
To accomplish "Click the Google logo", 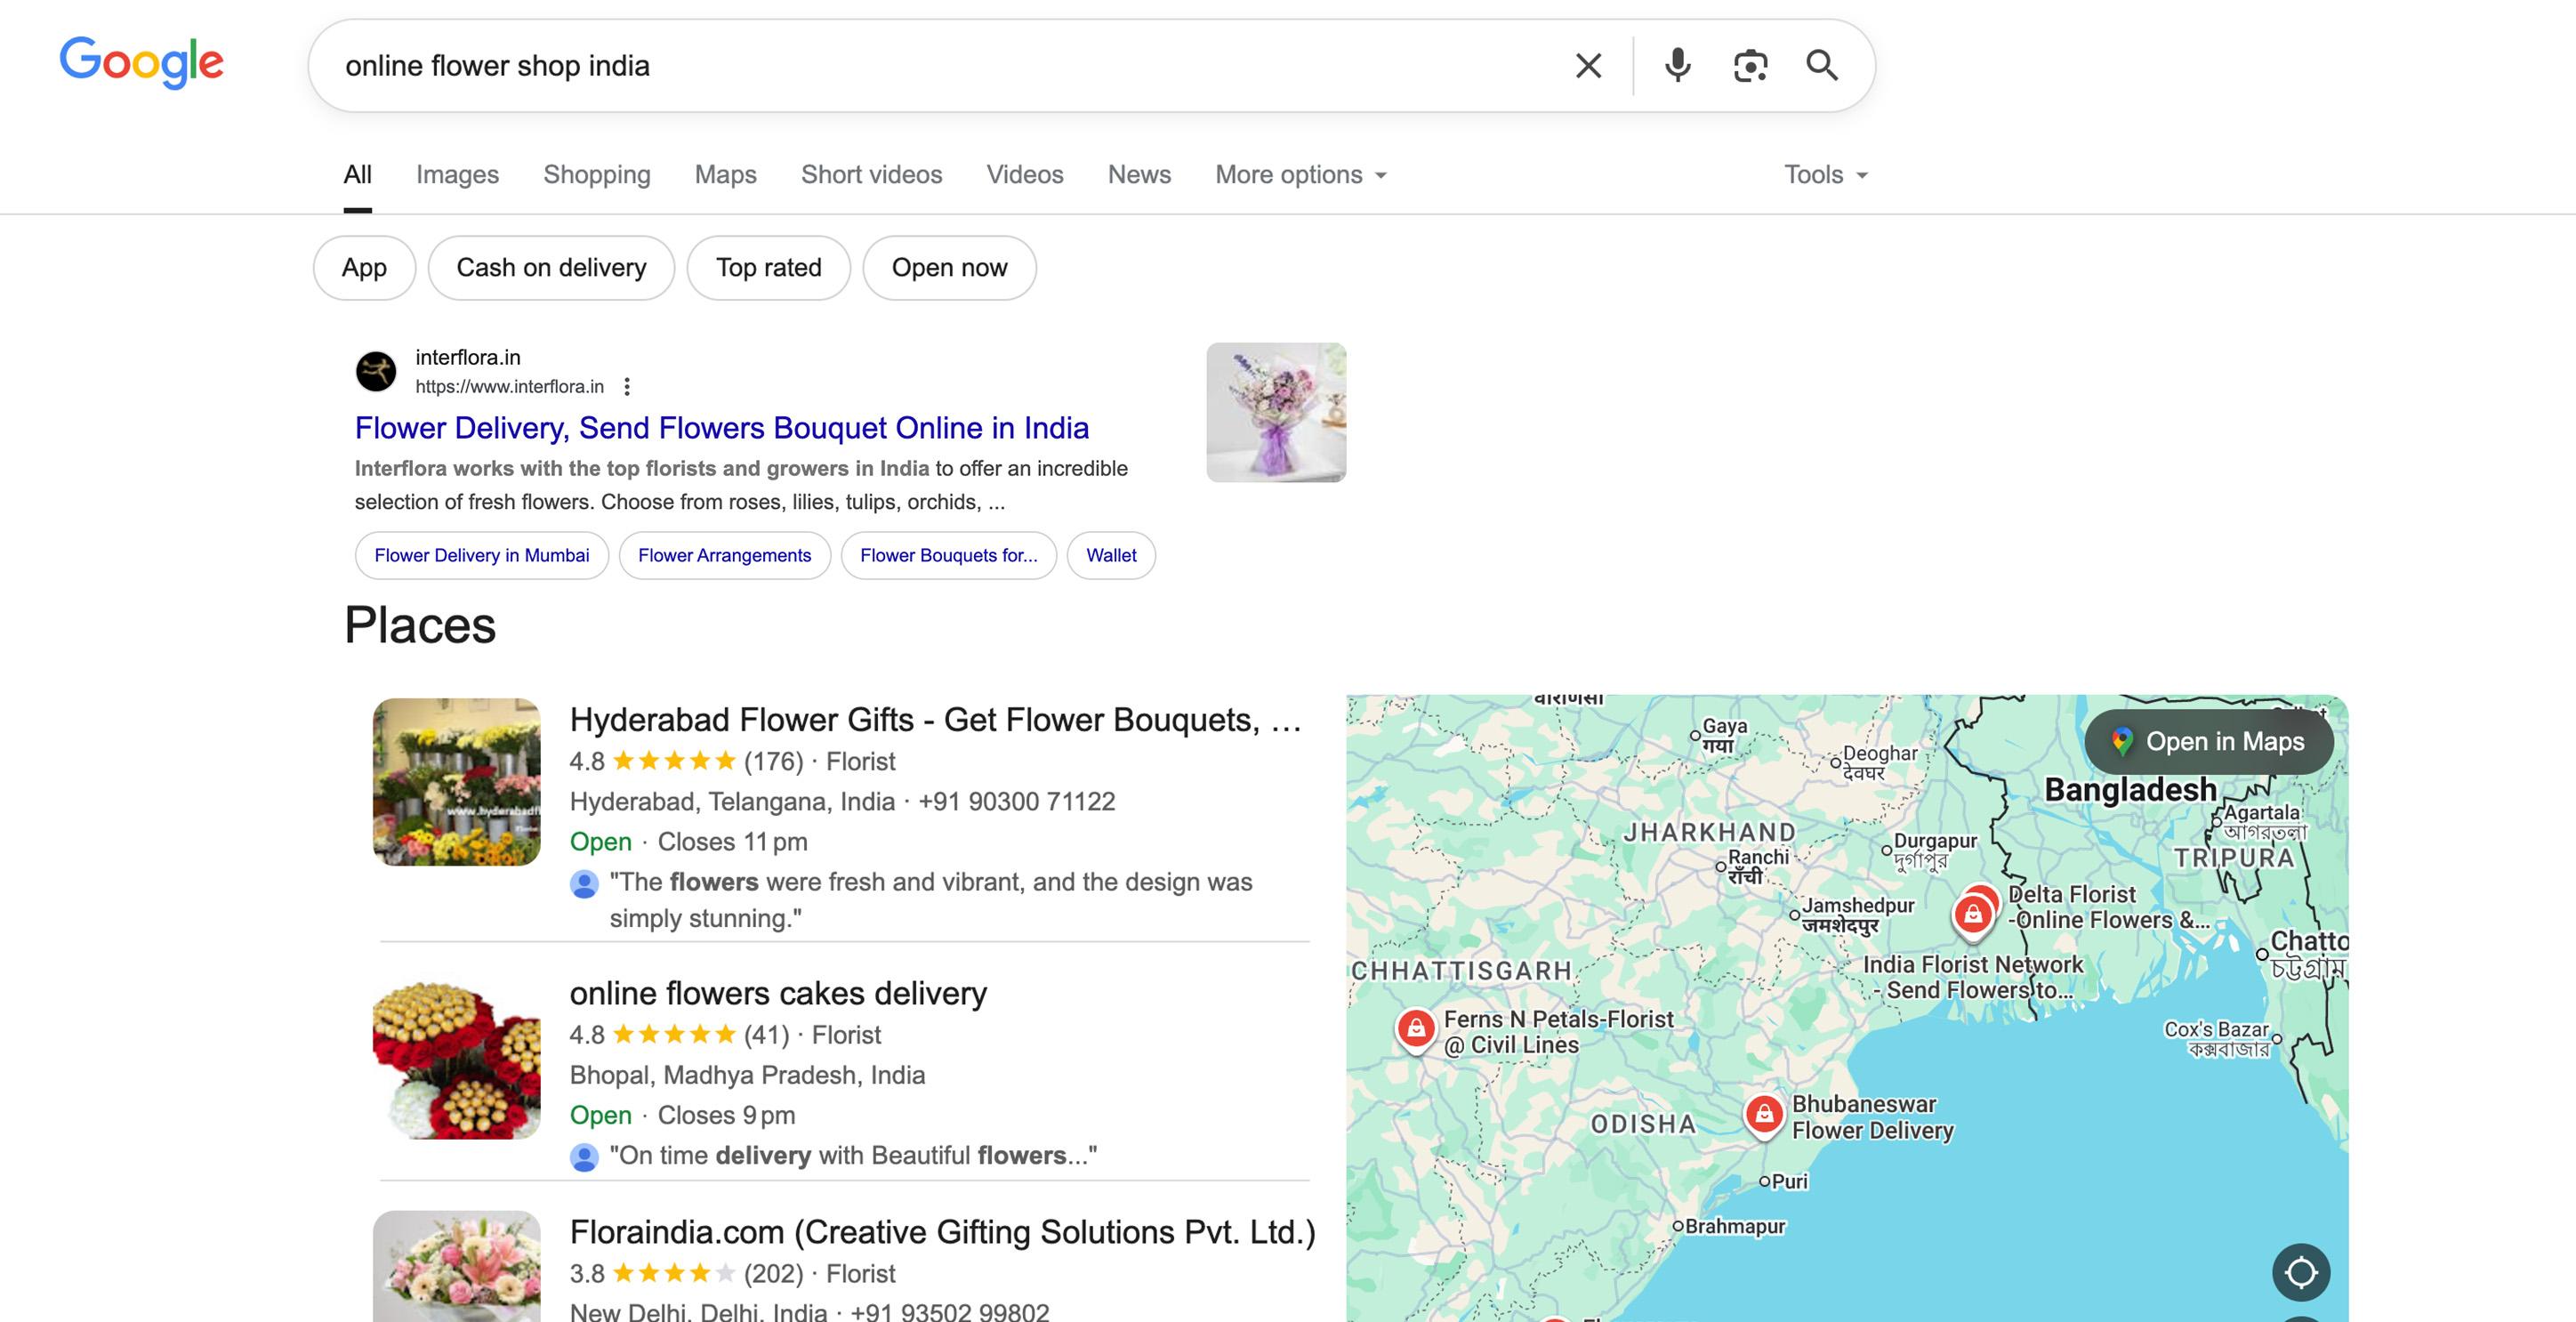I will [x=141, y=63].
